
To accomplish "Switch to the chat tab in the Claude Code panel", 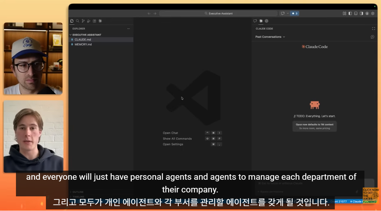I will coord(255,21).
